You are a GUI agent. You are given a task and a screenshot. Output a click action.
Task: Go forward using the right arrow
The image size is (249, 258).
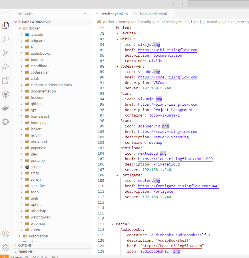tap(182, 4)
